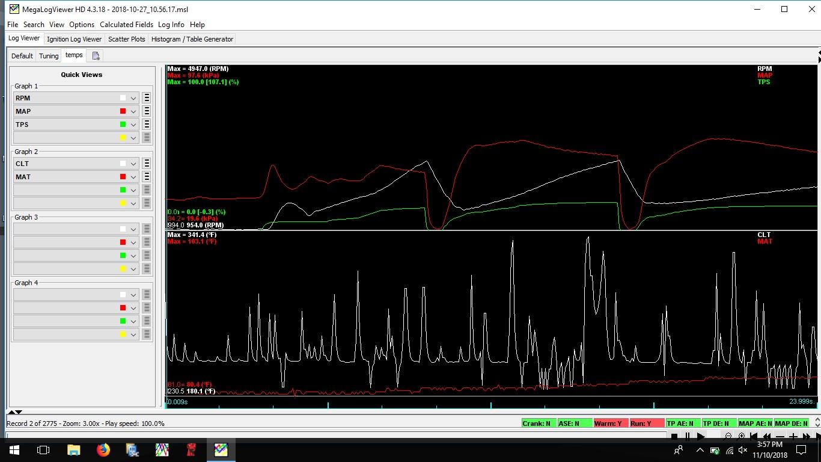Open the Histogram / Table Generator tab
Viewport: 821px width, 462px height.
(x=192, y=39)
